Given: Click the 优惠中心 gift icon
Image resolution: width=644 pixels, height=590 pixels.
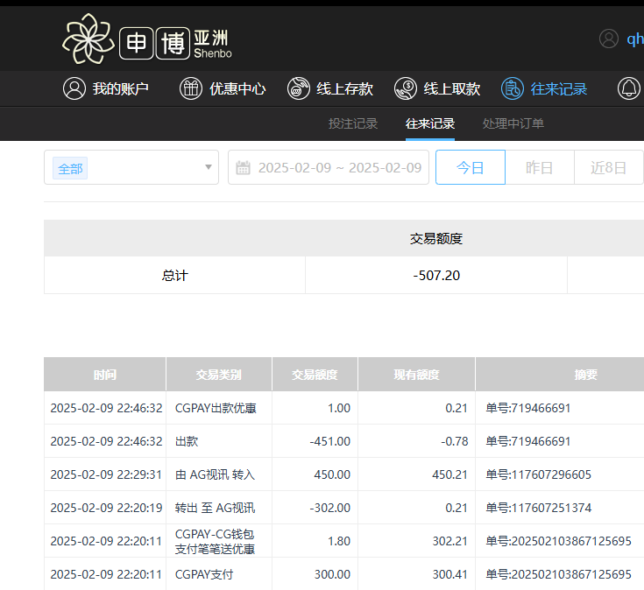Looking at the screenshot, I should (x=191, y=88).
